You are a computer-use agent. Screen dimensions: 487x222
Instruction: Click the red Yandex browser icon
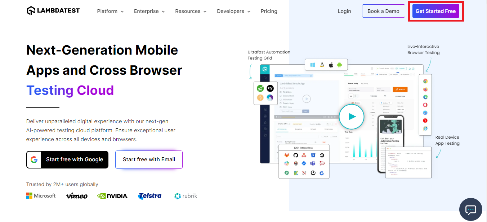425,121
